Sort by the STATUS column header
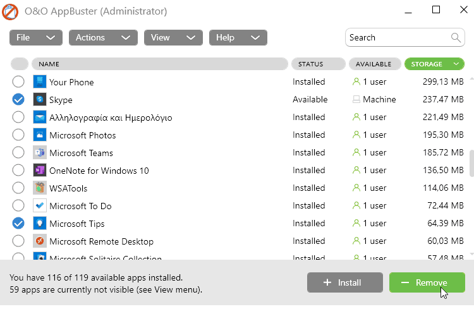The width and height of the screenshot is (474, 309). [x=319, y=64]
